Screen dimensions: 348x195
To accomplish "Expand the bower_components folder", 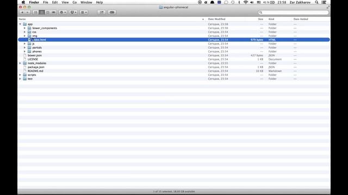I will coord(24,28).
